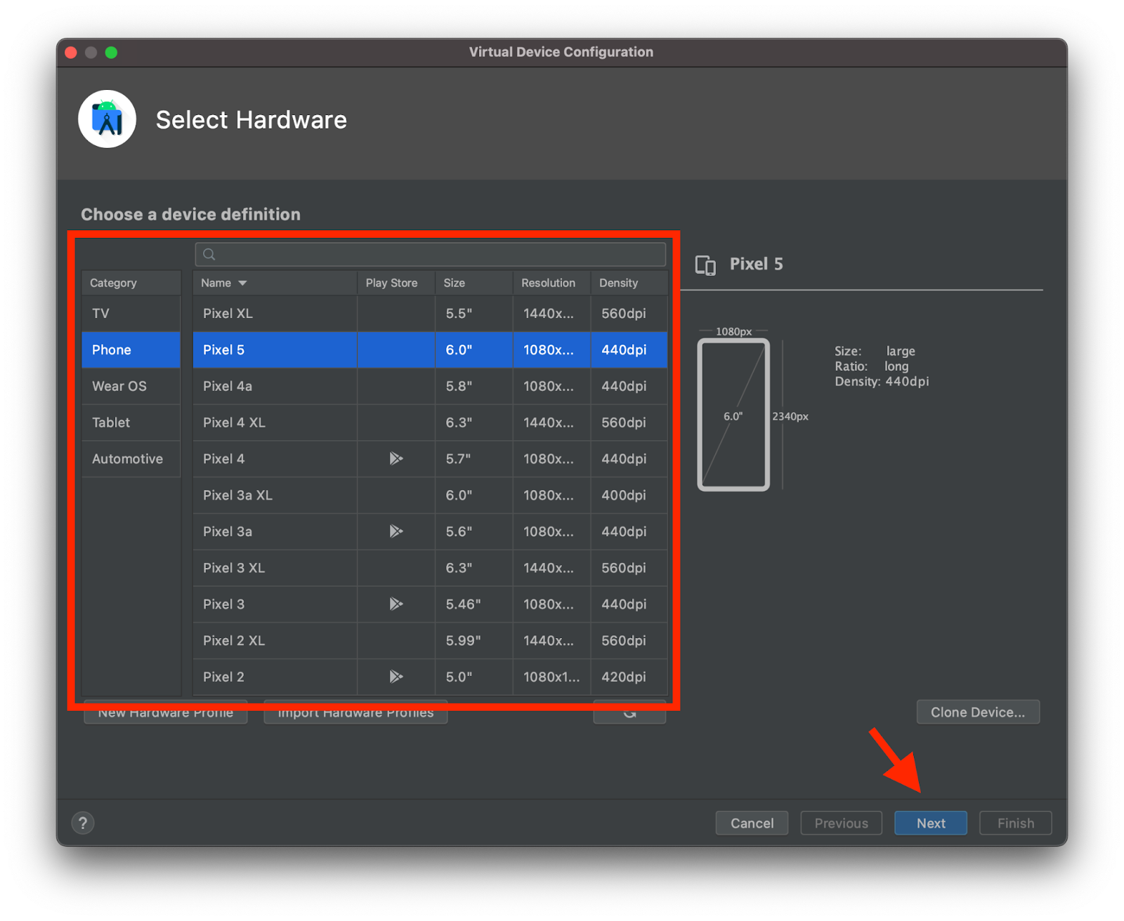Image resolution: width=1124 pixels, height=921 pixels.
Task: Select the Pixel 4 XL device row
Action: (430, 423)
